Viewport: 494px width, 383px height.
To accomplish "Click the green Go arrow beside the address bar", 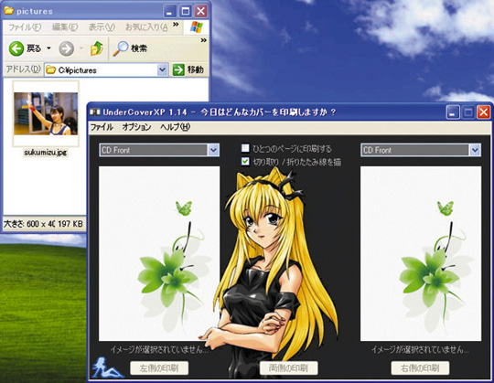I will point(178,69).
